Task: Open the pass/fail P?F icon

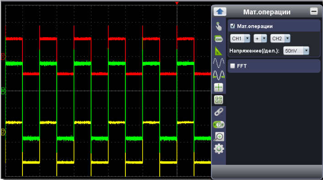Action: [219, 125]
